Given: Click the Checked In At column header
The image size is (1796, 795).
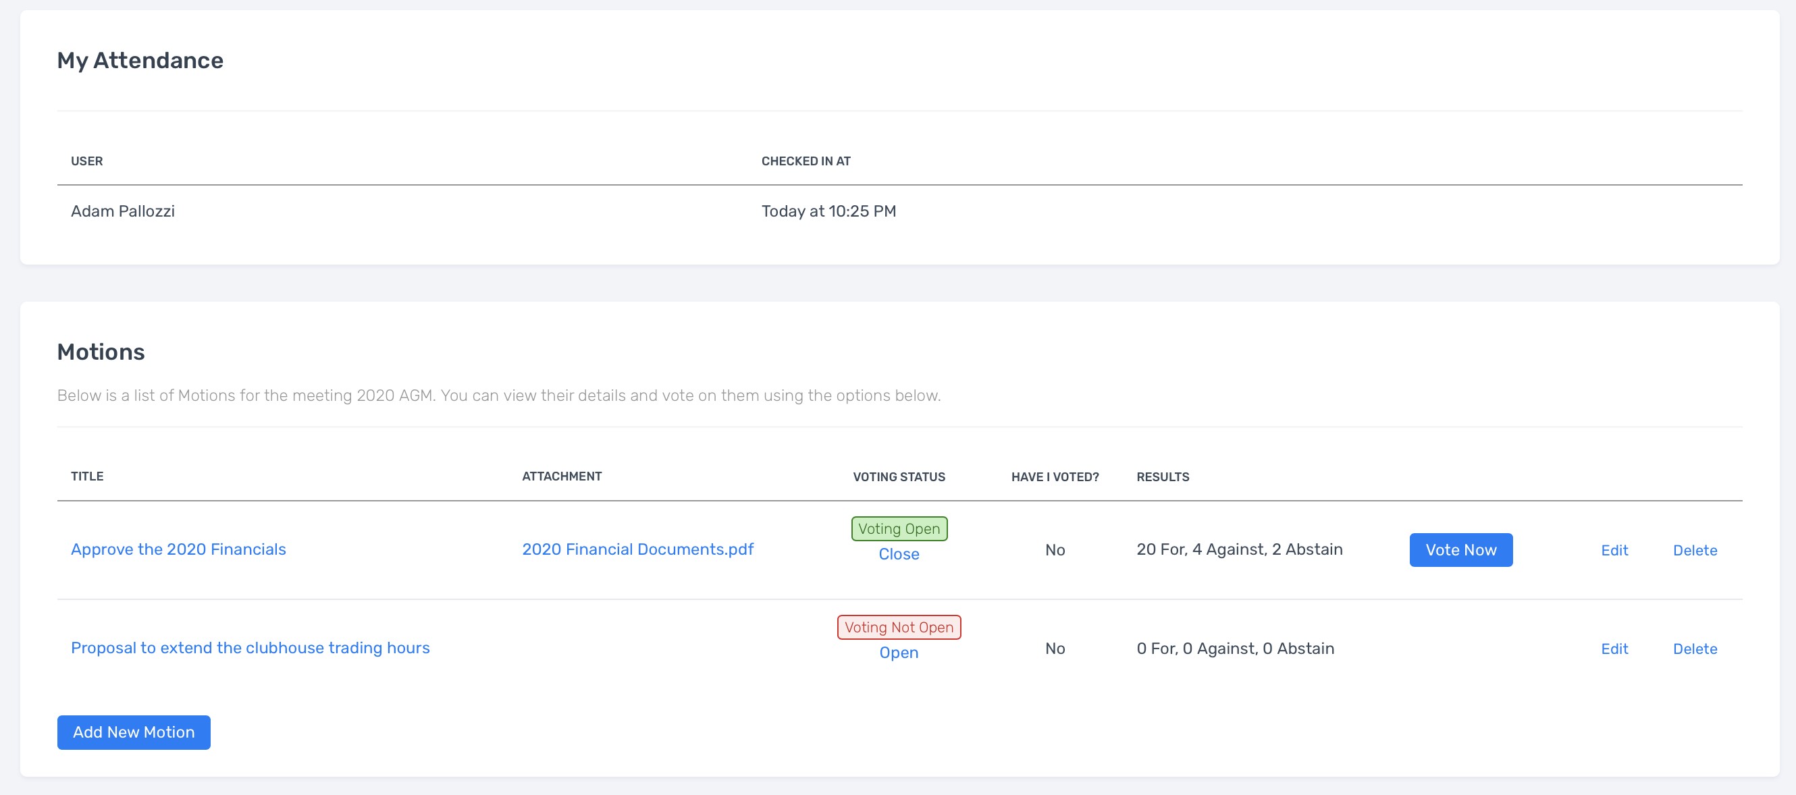Looking at the screenshot, I should point(805,161).
